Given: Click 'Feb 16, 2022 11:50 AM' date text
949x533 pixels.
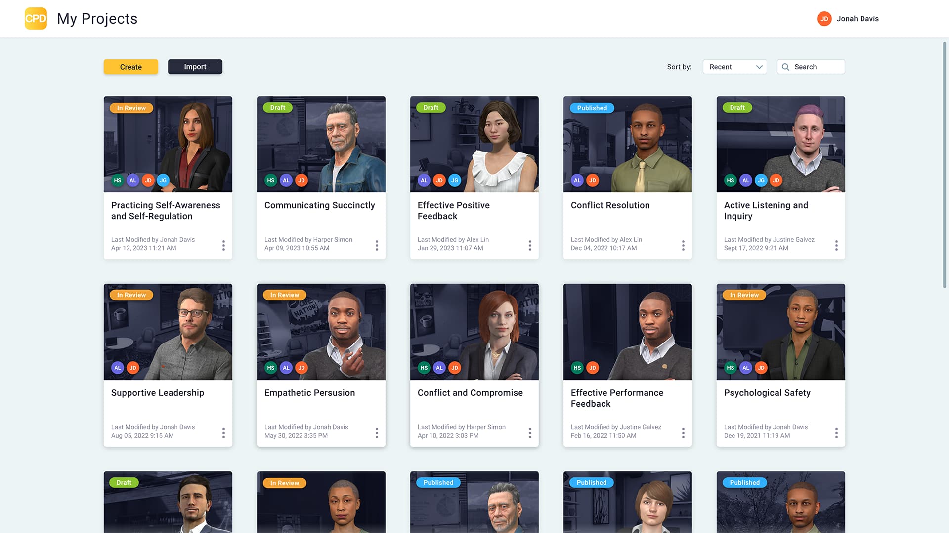Looking at the screenshot, I should 604,436.
